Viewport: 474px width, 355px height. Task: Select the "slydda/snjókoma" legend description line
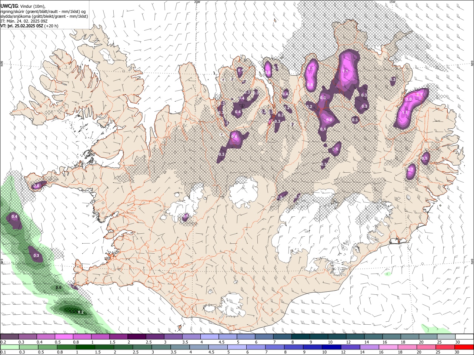44,16
